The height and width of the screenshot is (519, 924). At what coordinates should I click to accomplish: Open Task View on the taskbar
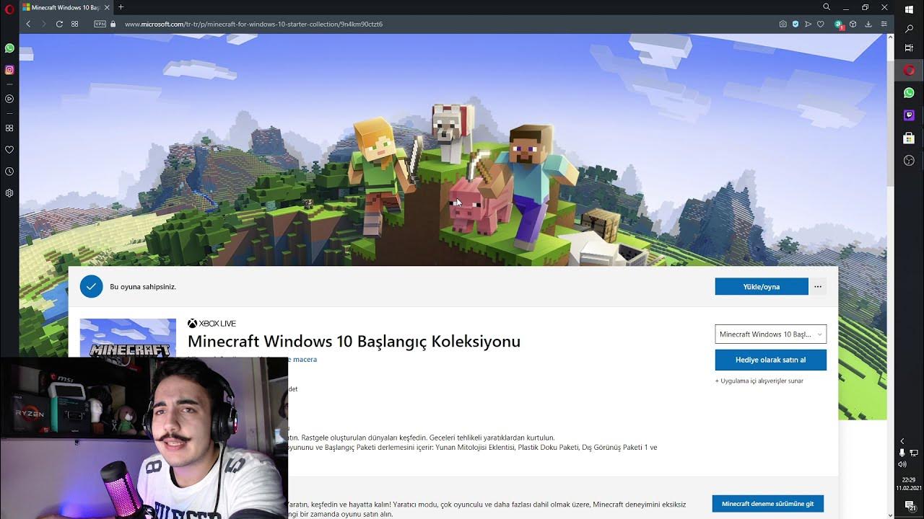910,48
